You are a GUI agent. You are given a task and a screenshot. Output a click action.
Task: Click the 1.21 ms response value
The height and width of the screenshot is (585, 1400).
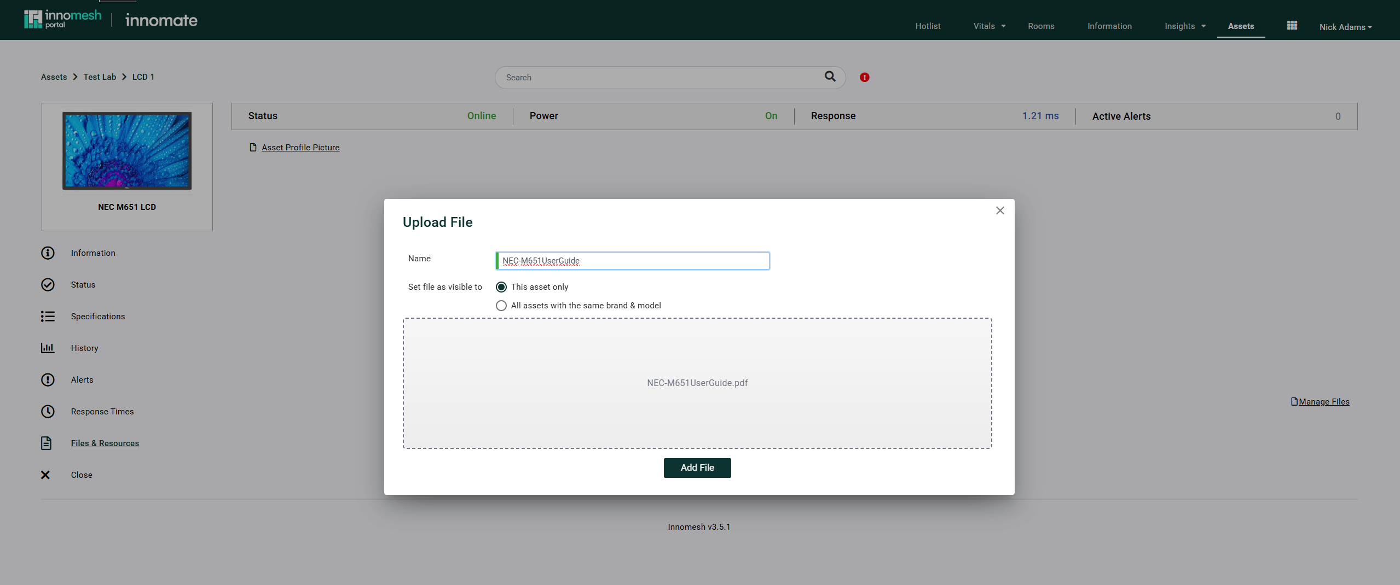[x=1040, y=116]
